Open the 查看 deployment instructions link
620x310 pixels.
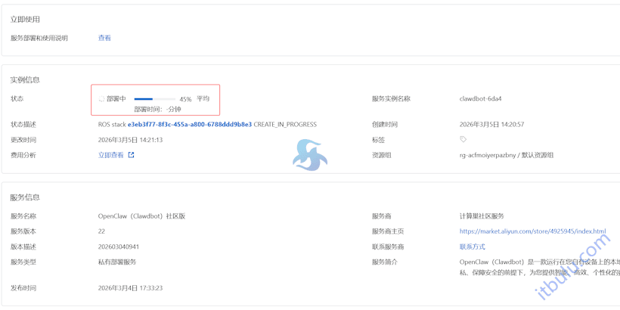[x=104, y=38]
